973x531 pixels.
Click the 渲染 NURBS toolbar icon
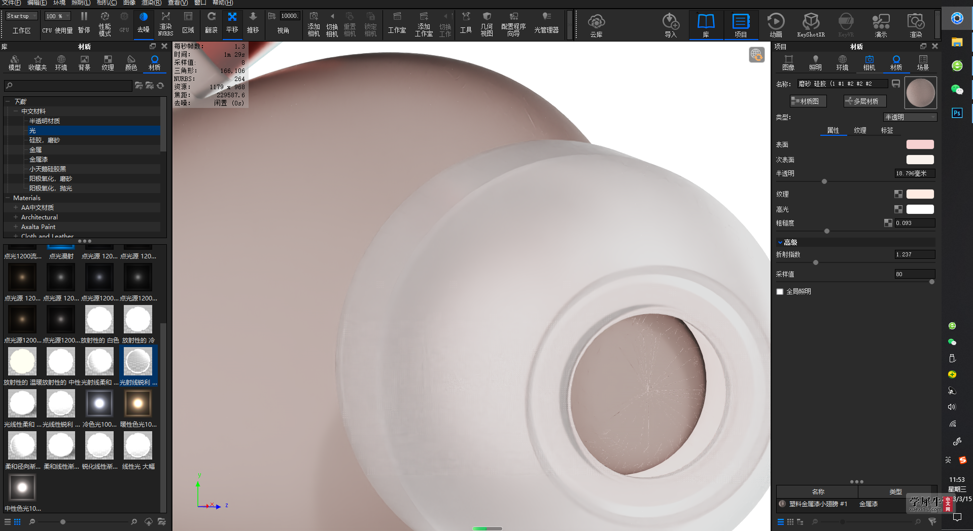point(165,23)
